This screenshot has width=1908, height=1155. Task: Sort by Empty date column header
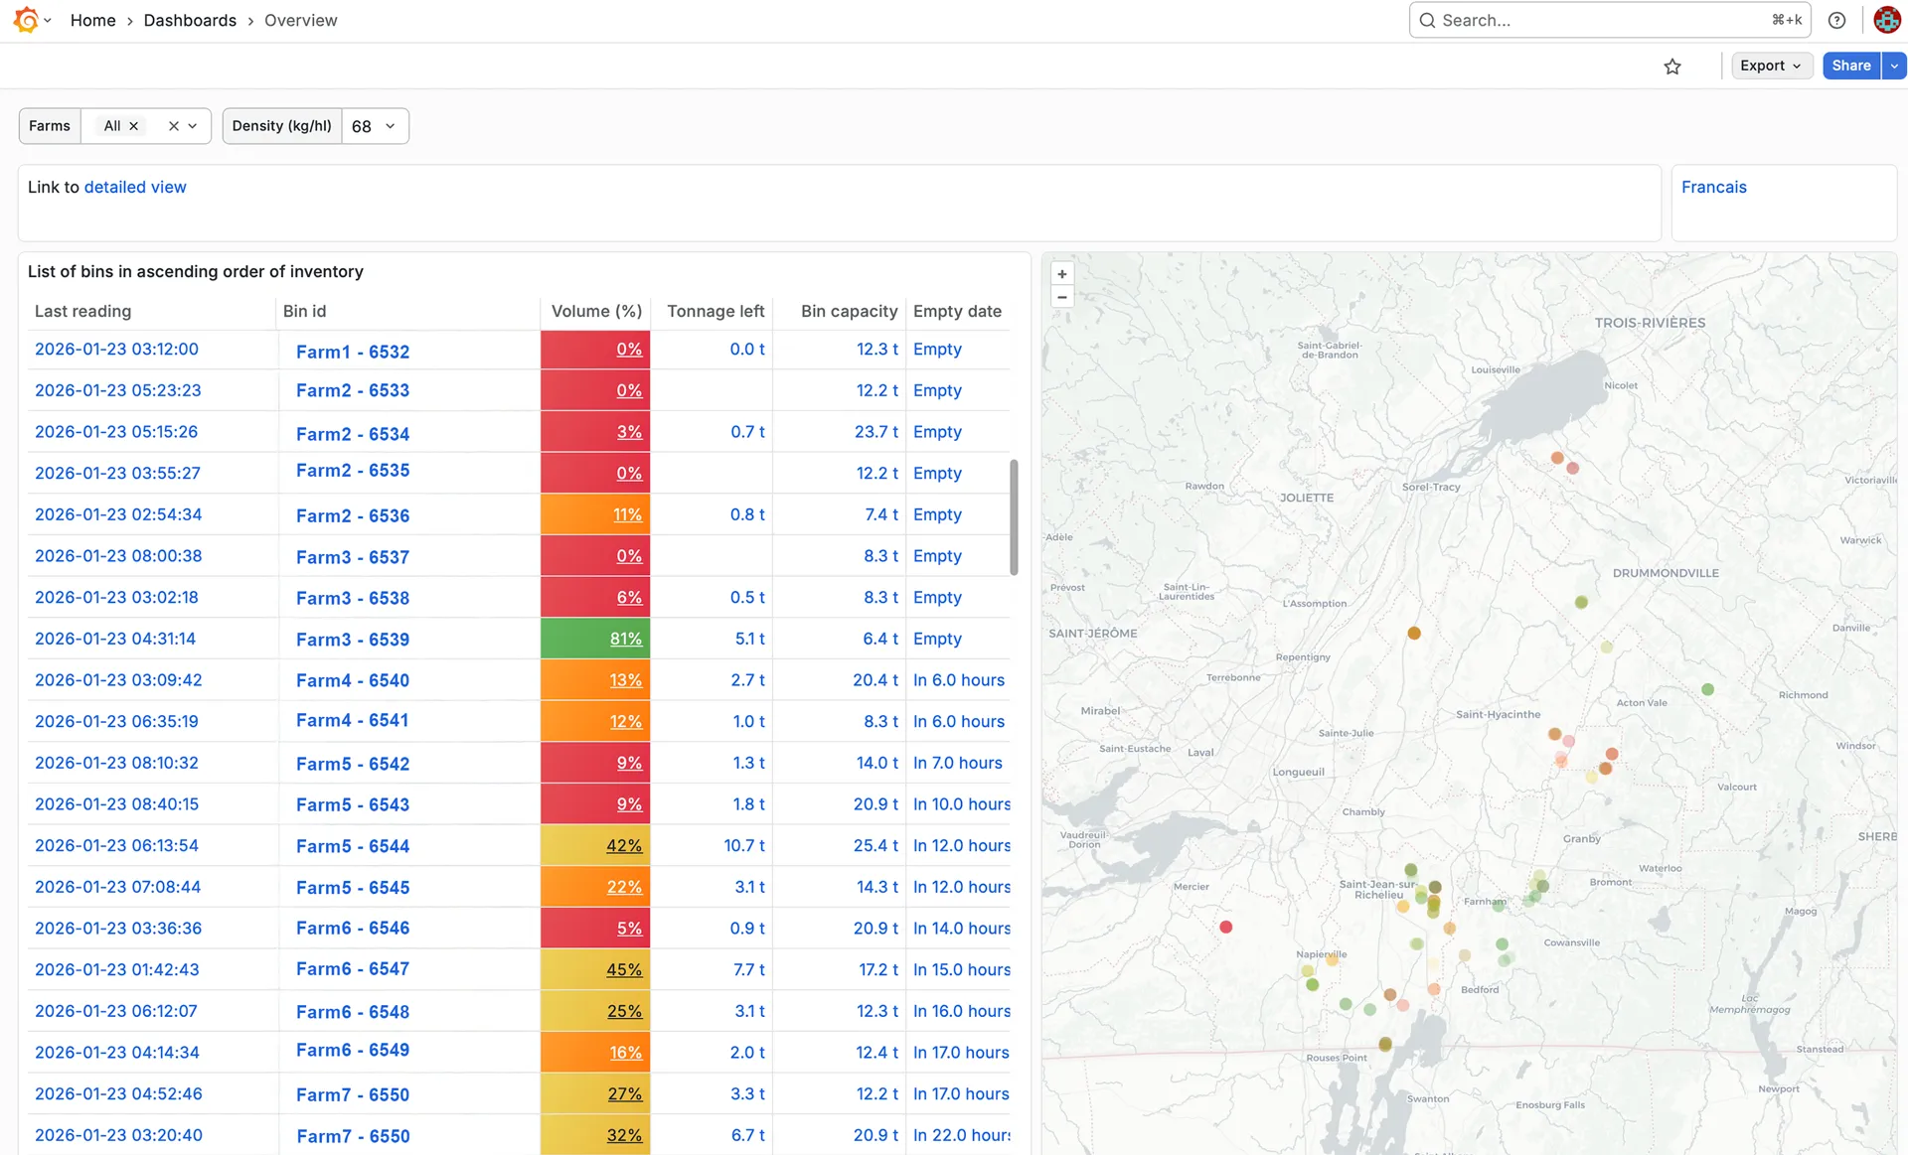coord(957,311)
